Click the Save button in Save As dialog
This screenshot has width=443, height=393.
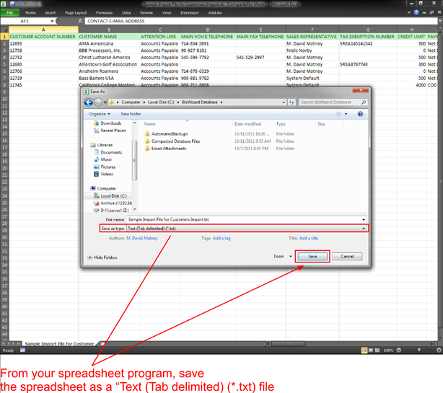tap(312, 257)
